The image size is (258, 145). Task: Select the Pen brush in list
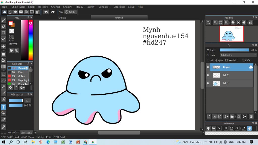pos(18,72)
